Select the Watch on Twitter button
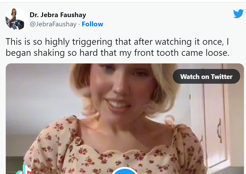 click(x=206, y=76)
